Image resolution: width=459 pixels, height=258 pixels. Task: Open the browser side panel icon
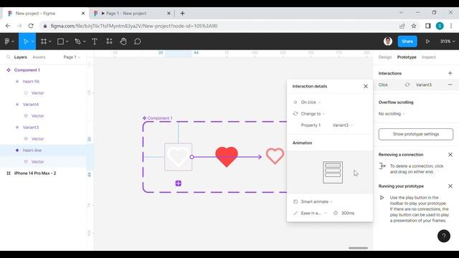[428, 26]
